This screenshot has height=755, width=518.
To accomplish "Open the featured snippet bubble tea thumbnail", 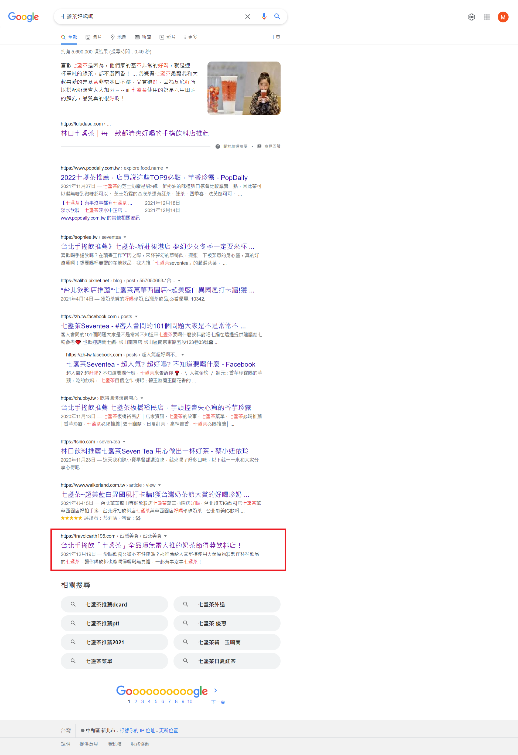I will coord(244,88).
